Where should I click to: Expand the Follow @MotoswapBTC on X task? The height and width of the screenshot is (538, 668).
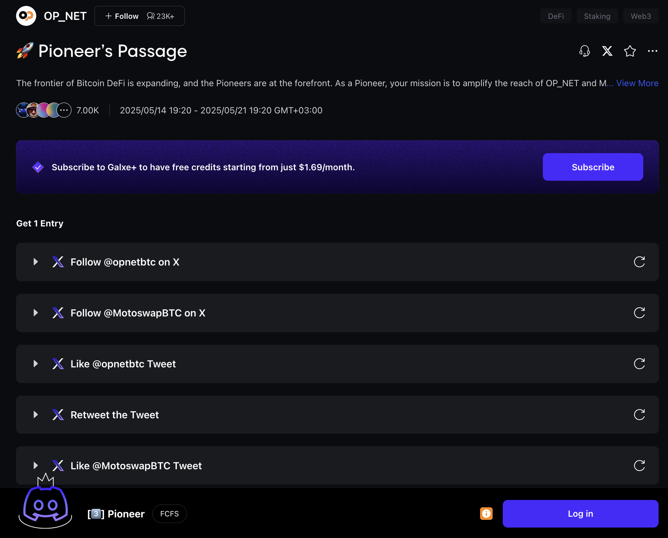click(x=36, y=313)
